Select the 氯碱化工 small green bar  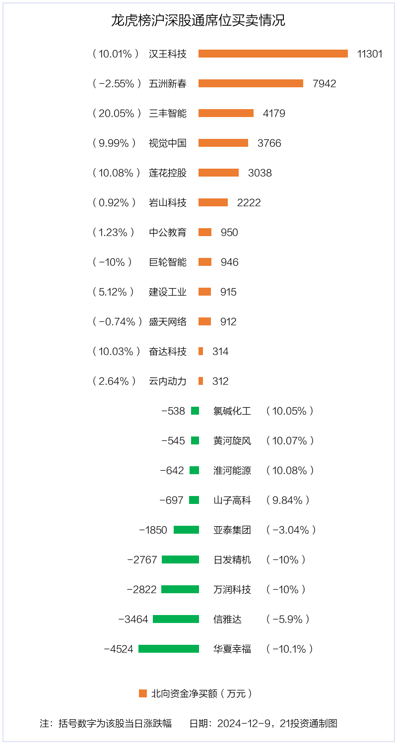pyautogui.click(x=195, y=411)
